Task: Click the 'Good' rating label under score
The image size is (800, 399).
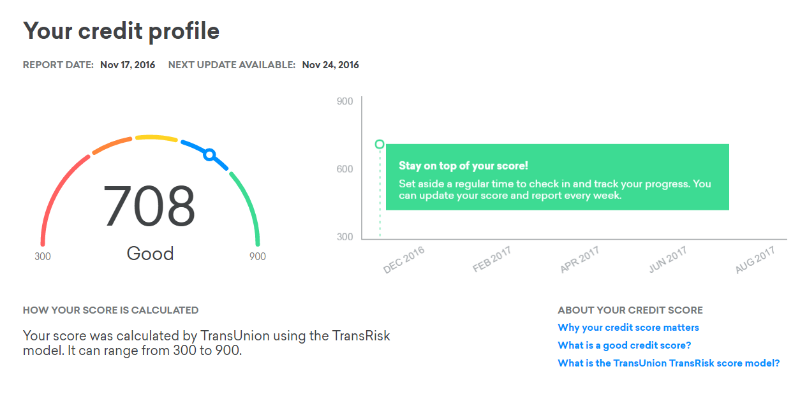Action: tap(151, 254)
